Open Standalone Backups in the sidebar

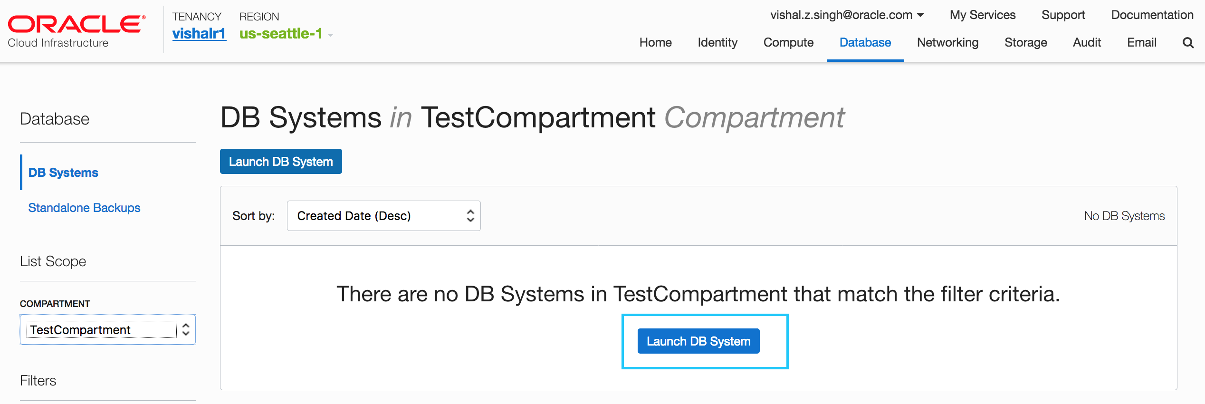point(84,208)
